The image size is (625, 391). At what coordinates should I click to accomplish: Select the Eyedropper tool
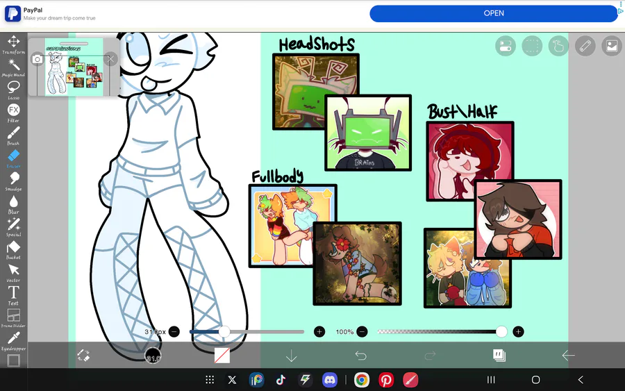14,341
